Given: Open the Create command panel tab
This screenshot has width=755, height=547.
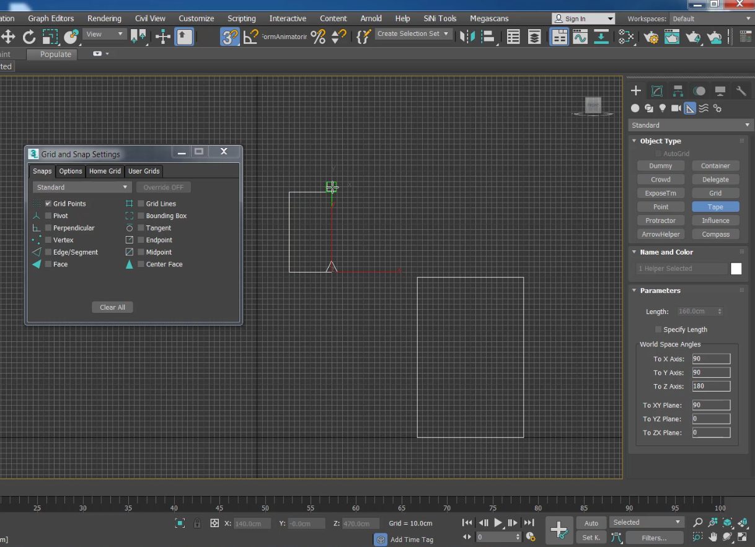Looking at the screenshot, I should (636, 91).
